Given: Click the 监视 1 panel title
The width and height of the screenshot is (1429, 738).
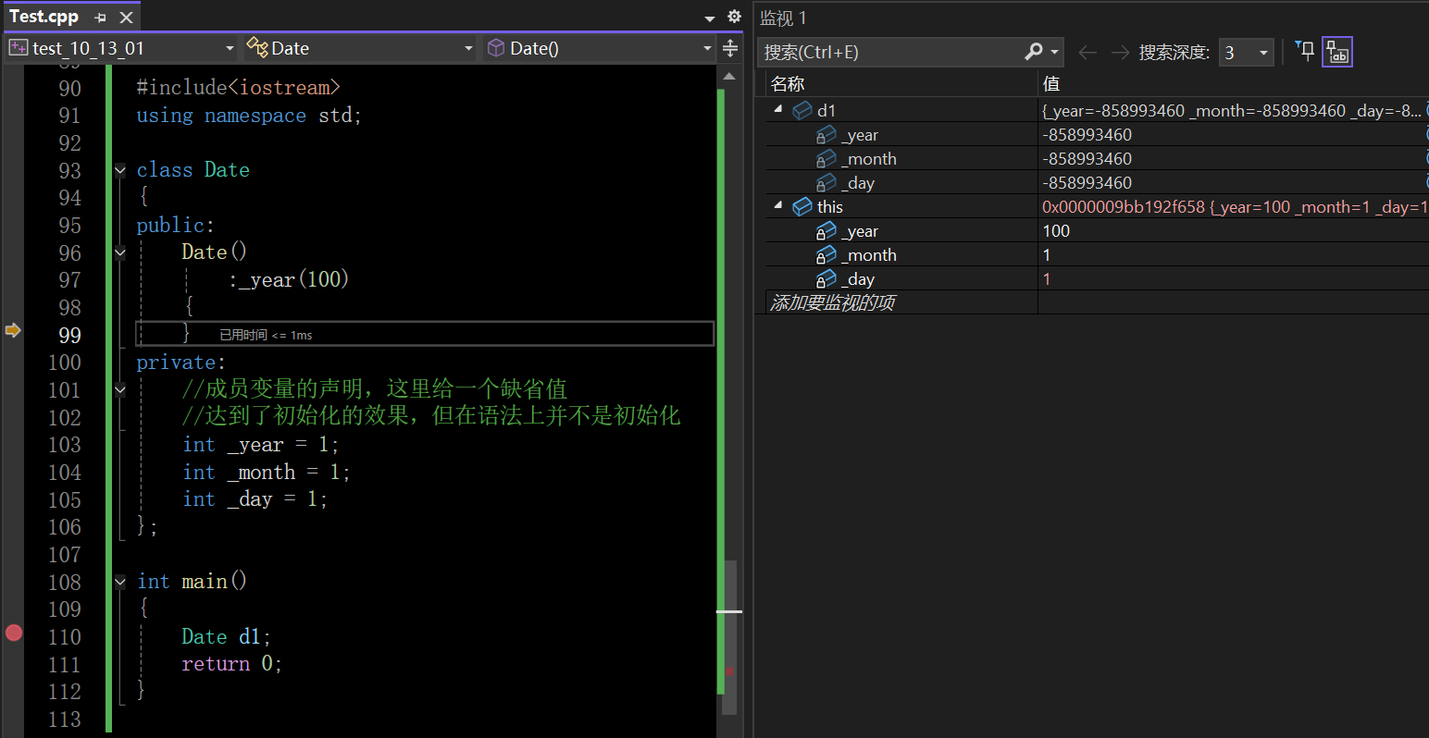Looking at the screenshot, I should [783, 18].
